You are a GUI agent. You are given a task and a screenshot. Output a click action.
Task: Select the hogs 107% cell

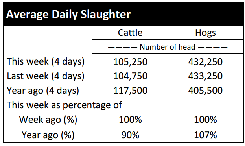(205, 135)
